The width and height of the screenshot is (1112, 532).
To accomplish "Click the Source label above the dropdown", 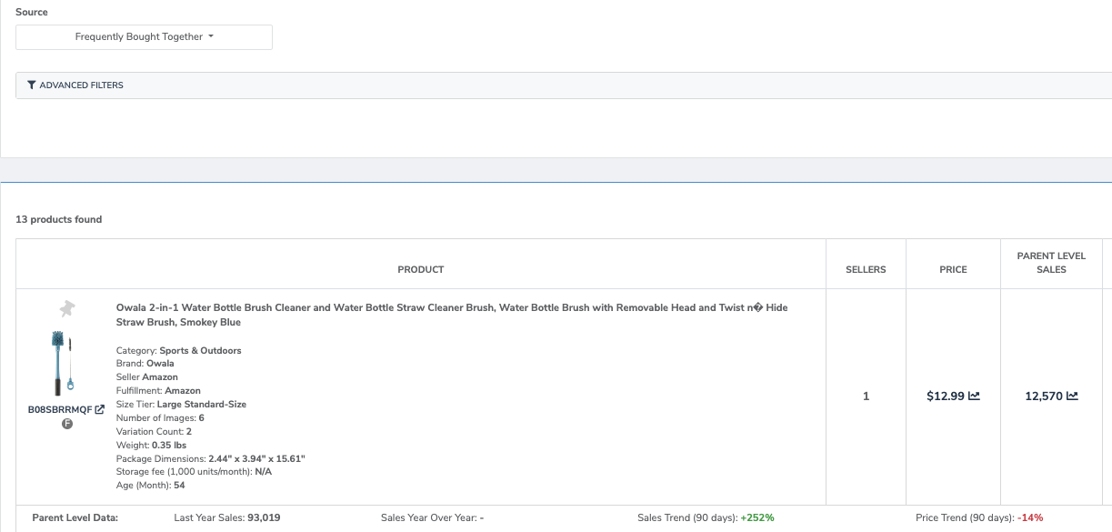I will pos(32,12).
